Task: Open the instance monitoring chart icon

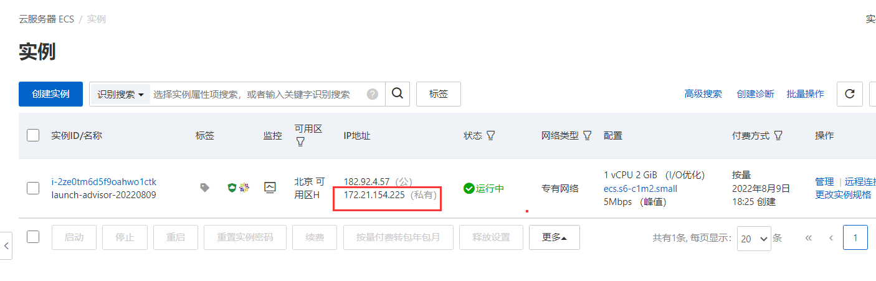Action: click(270, 188)
